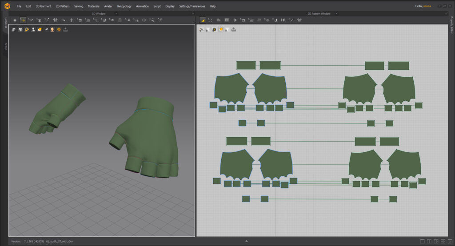
Task: Click the orange circle icon in the 3D viewport
Action: [x=59, y=30]
